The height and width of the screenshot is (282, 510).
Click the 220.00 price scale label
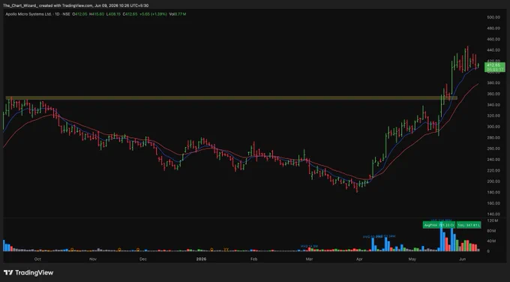click(x=493, y=170)
